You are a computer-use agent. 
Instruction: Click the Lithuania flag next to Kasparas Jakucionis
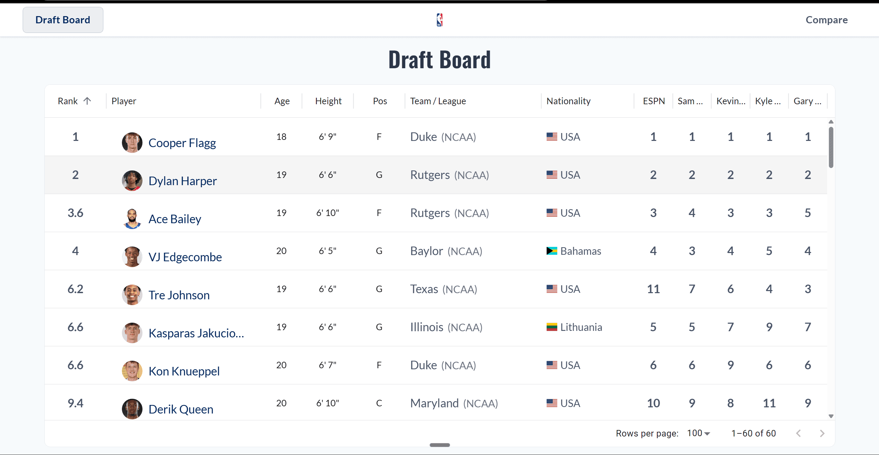(551, 327)
